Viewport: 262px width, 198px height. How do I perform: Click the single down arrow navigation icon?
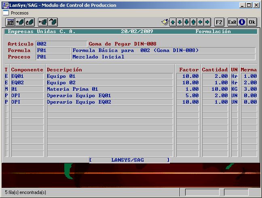(180, 22)
